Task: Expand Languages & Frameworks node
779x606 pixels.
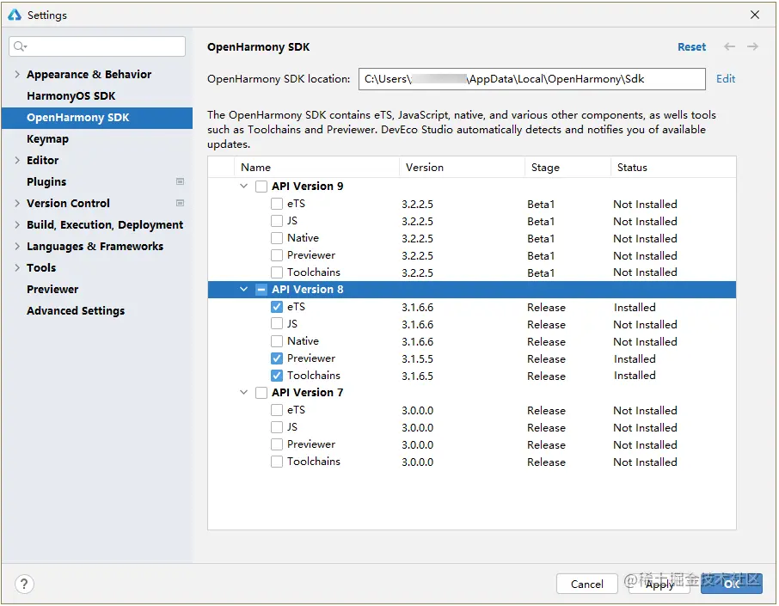Action: 17,246
